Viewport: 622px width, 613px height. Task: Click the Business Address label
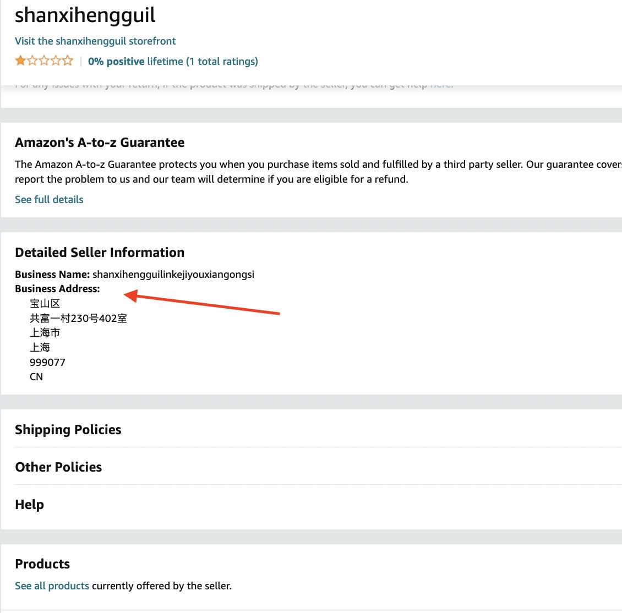pos(57,289)
